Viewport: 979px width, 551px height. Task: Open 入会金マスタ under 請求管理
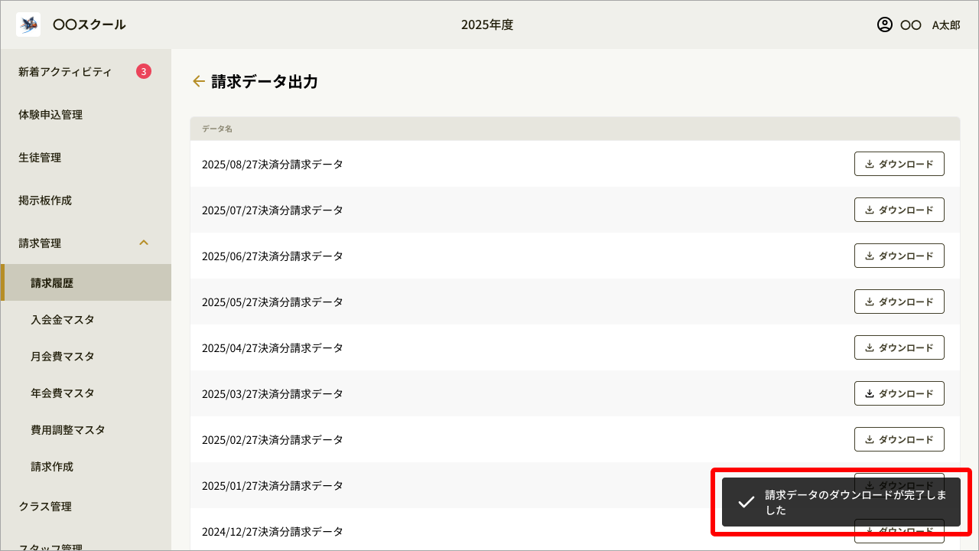(x=61, y=319)
